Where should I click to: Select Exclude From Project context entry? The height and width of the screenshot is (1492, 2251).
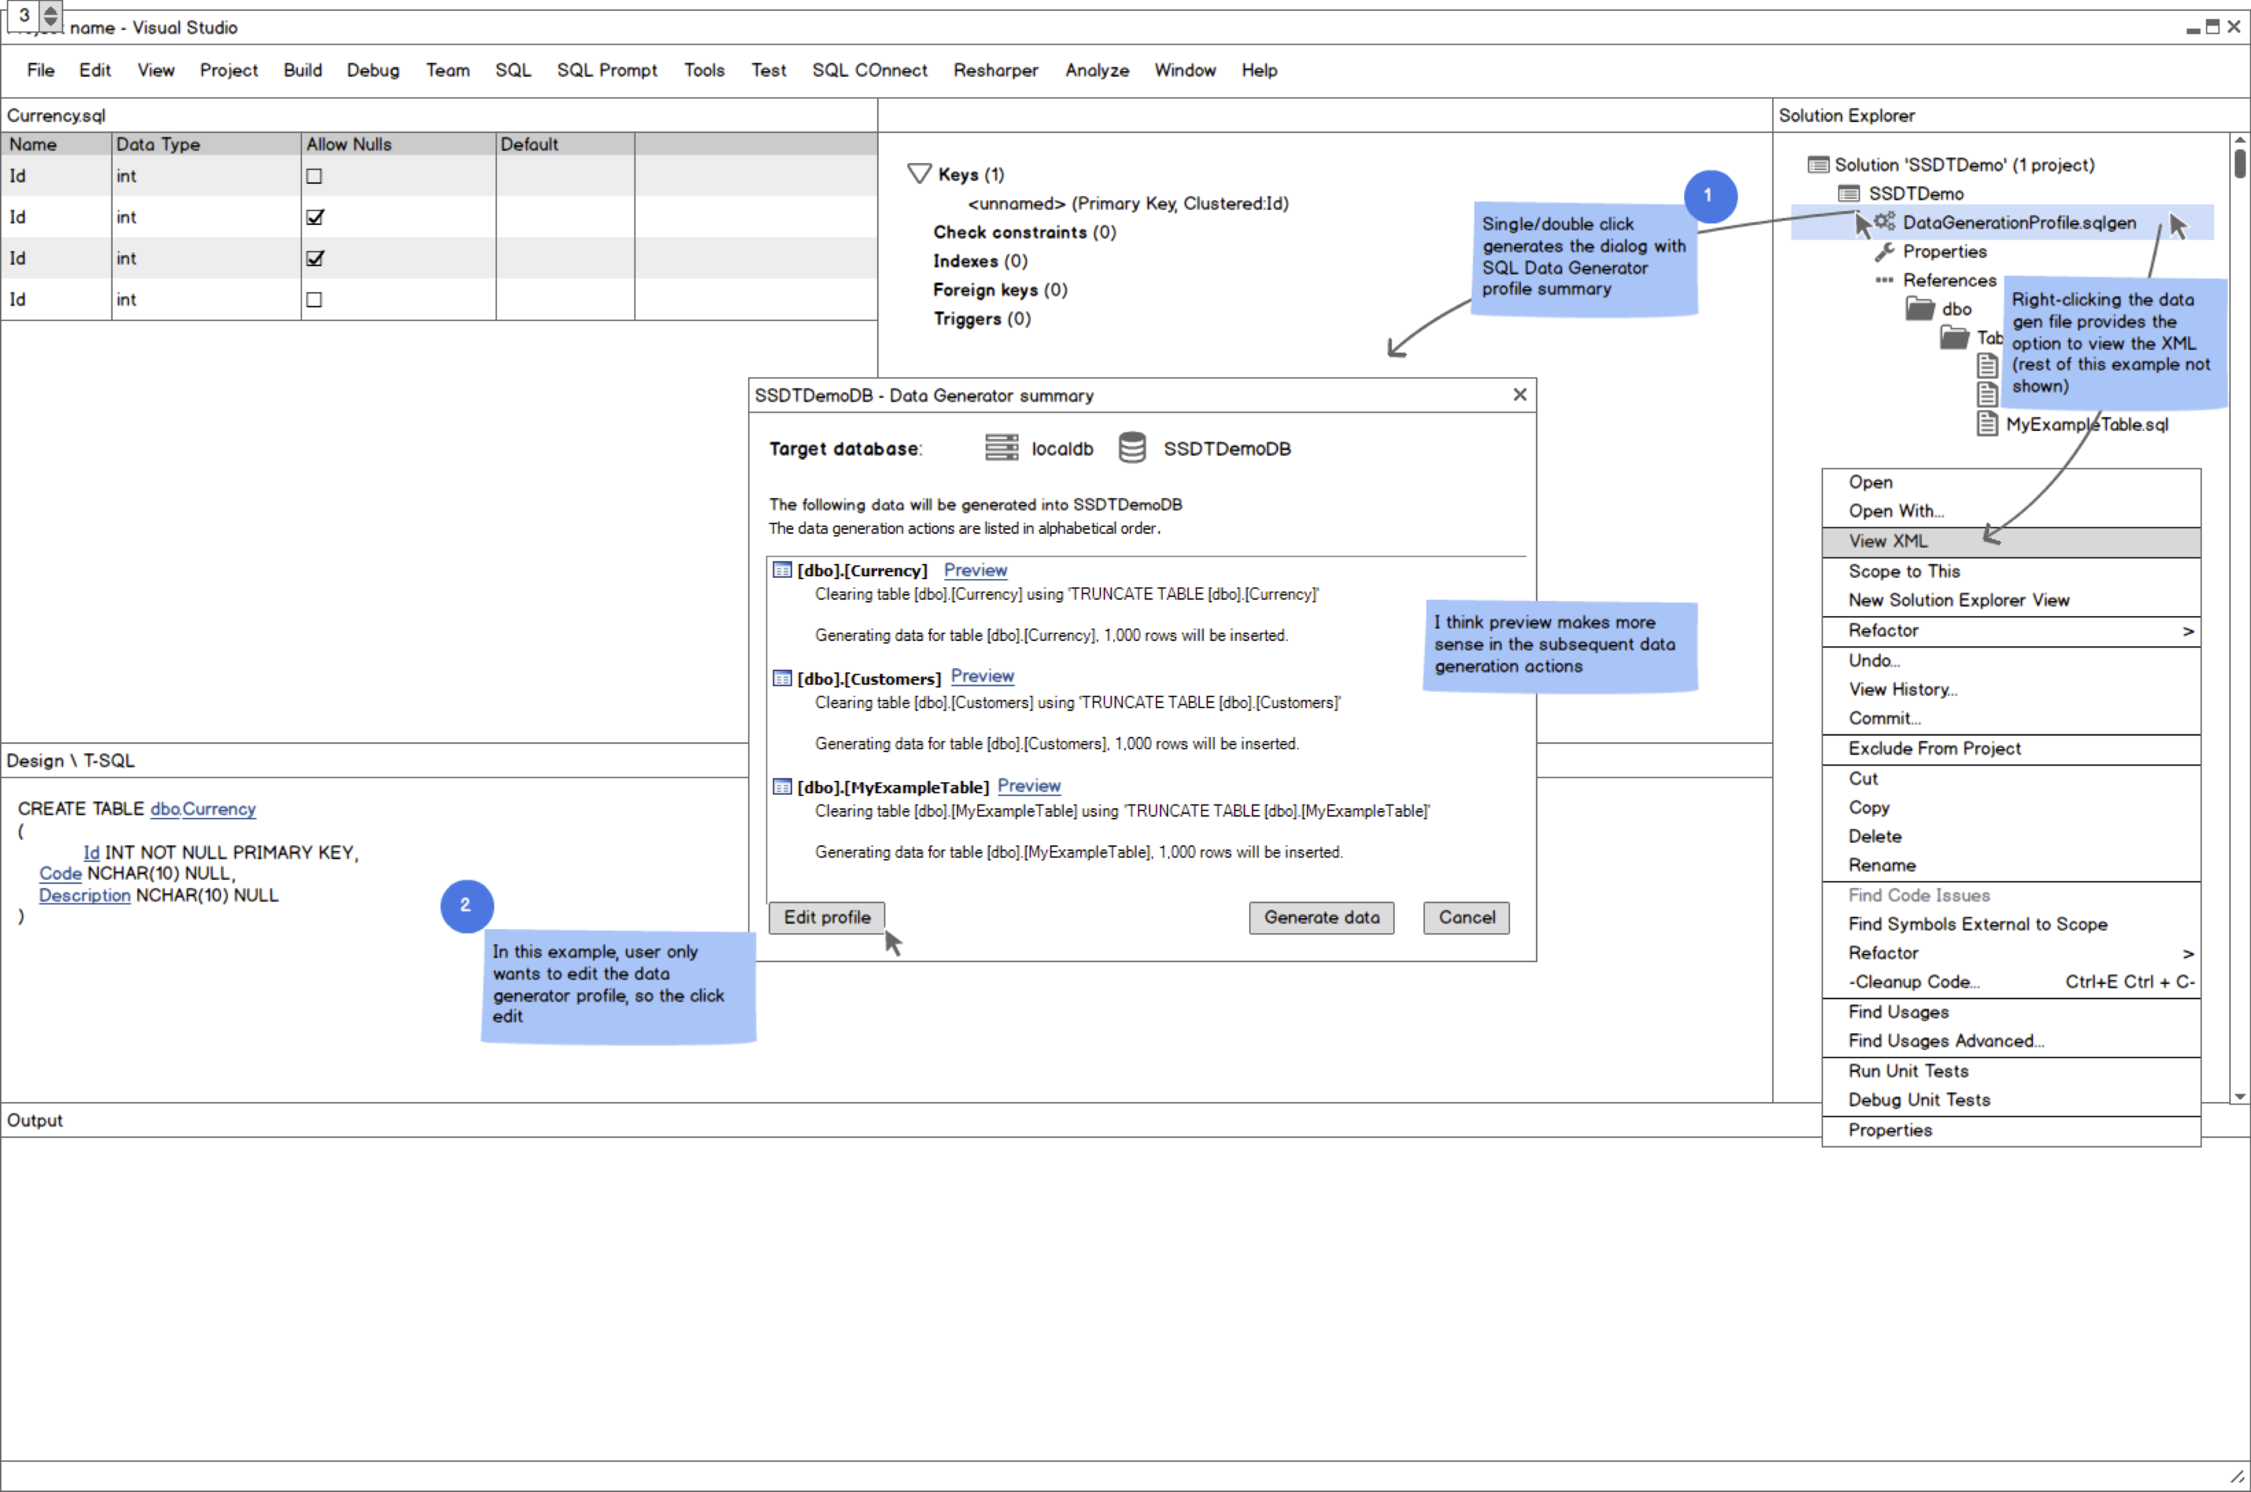[x=2010, y=749]
